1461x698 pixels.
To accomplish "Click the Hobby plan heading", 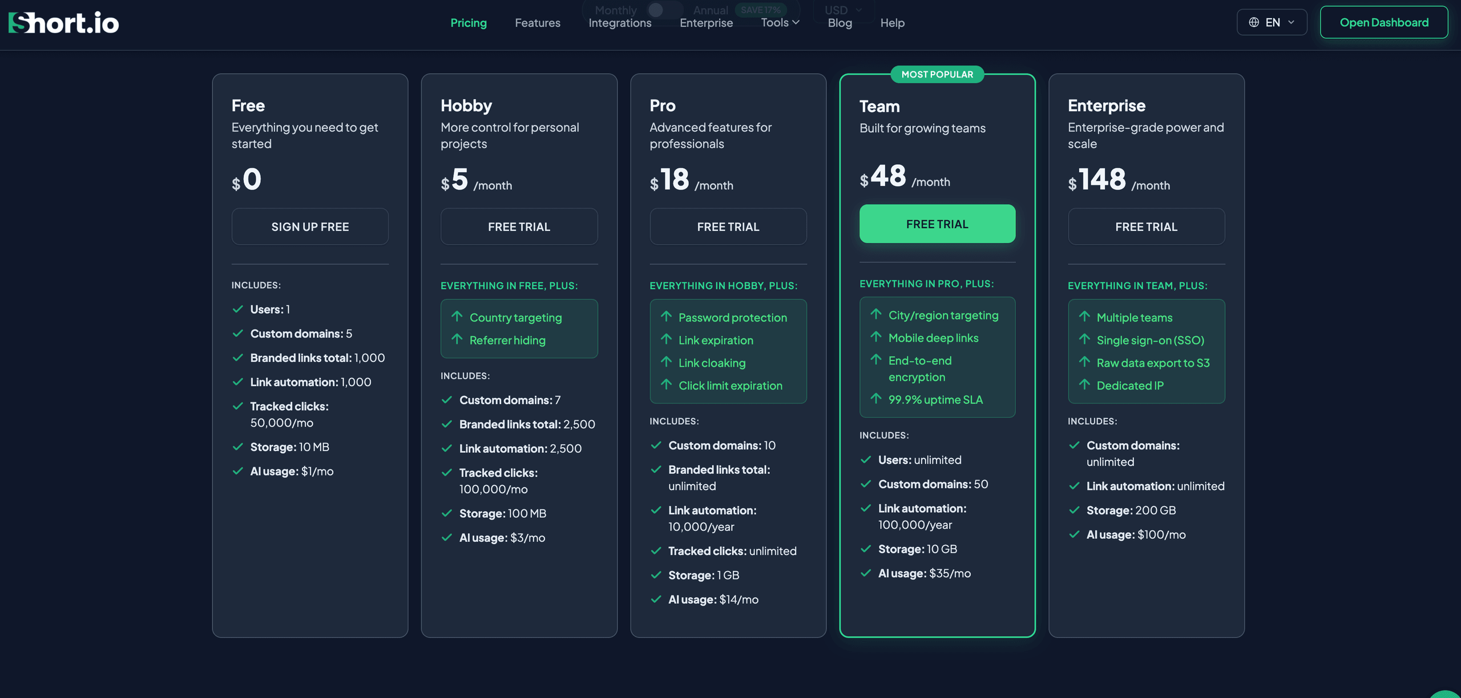I will 466,105.
